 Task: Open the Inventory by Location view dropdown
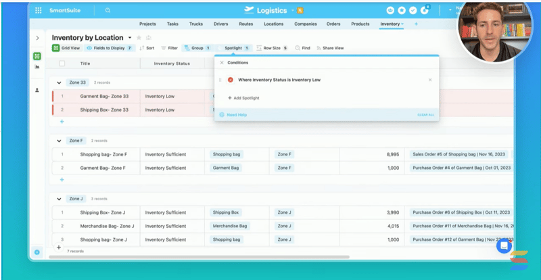click(130, 38)
